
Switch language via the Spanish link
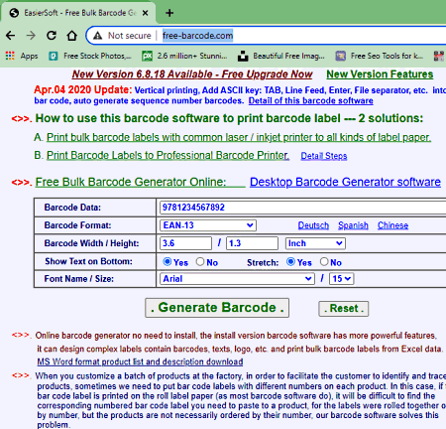coord(353,225)
